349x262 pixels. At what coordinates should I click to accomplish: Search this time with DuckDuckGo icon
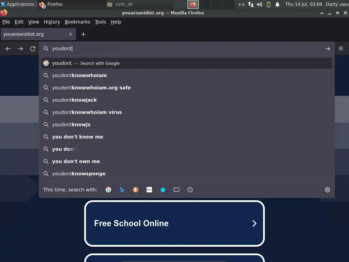pos(136,190)
